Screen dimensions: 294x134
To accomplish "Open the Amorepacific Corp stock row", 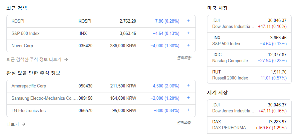I will tap(101, 86).
